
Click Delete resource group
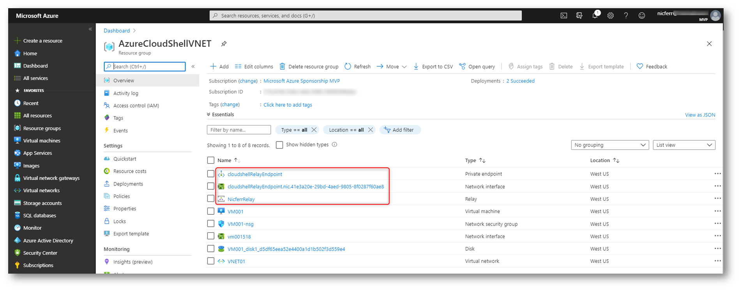tap(309, 67)
